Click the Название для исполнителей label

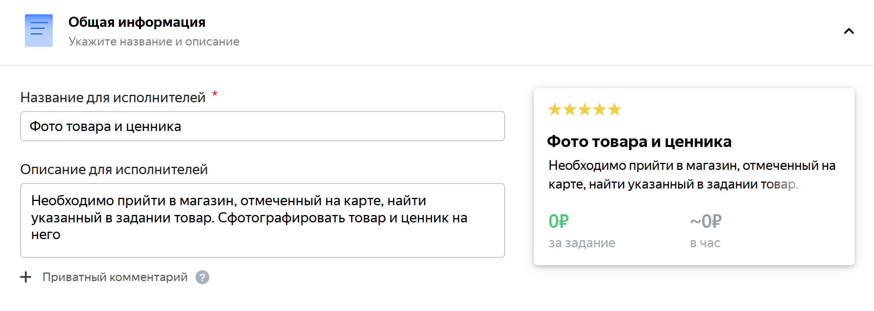[x=113, y=98]
